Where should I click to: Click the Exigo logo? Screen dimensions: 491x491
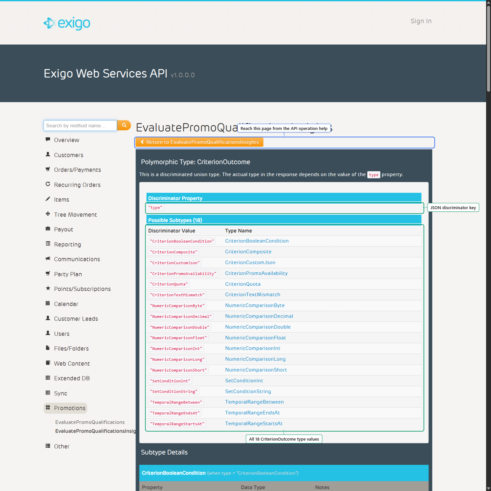[x=67, y=23]
